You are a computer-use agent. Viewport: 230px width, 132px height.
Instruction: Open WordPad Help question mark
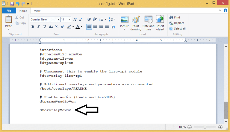click(225, 10)
